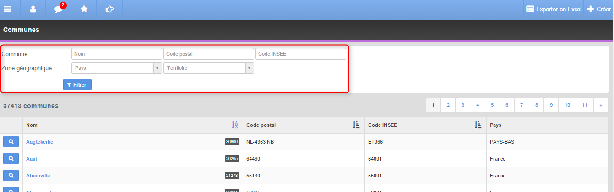This screenshot has height=192, width=614.
Task: Click the Filtrer button
Action: coord(77,85)
